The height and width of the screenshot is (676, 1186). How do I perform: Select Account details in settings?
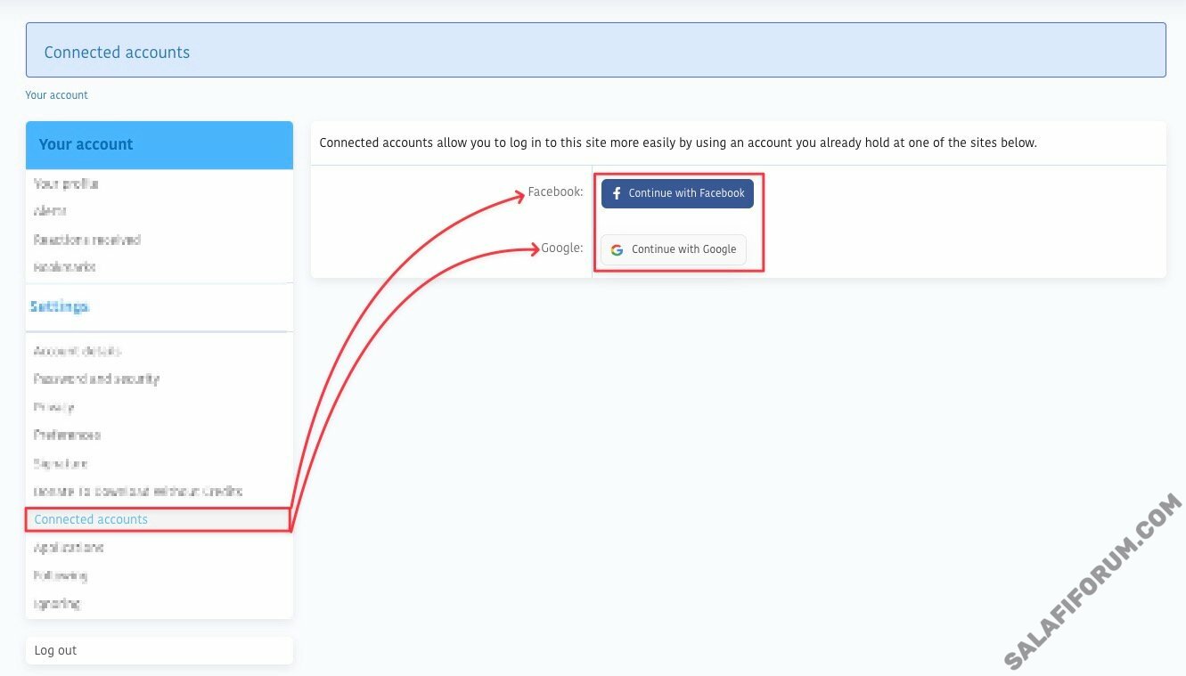[78, 351]
